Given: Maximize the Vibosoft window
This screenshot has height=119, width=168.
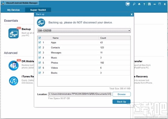Looking at the screenshot, I should (x=160, y=4).
